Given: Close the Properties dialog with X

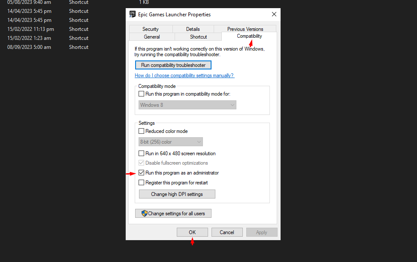Looking at the screenshot, I should [274, 14].
